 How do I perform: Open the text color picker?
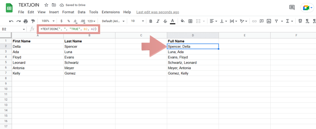[x=172, y=21]
